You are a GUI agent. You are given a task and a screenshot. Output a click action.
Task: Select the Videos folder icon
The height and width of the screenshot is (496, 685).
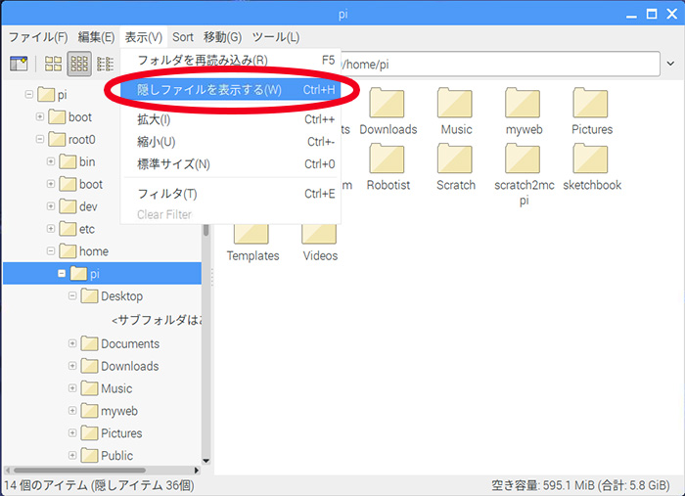point(319,231)
